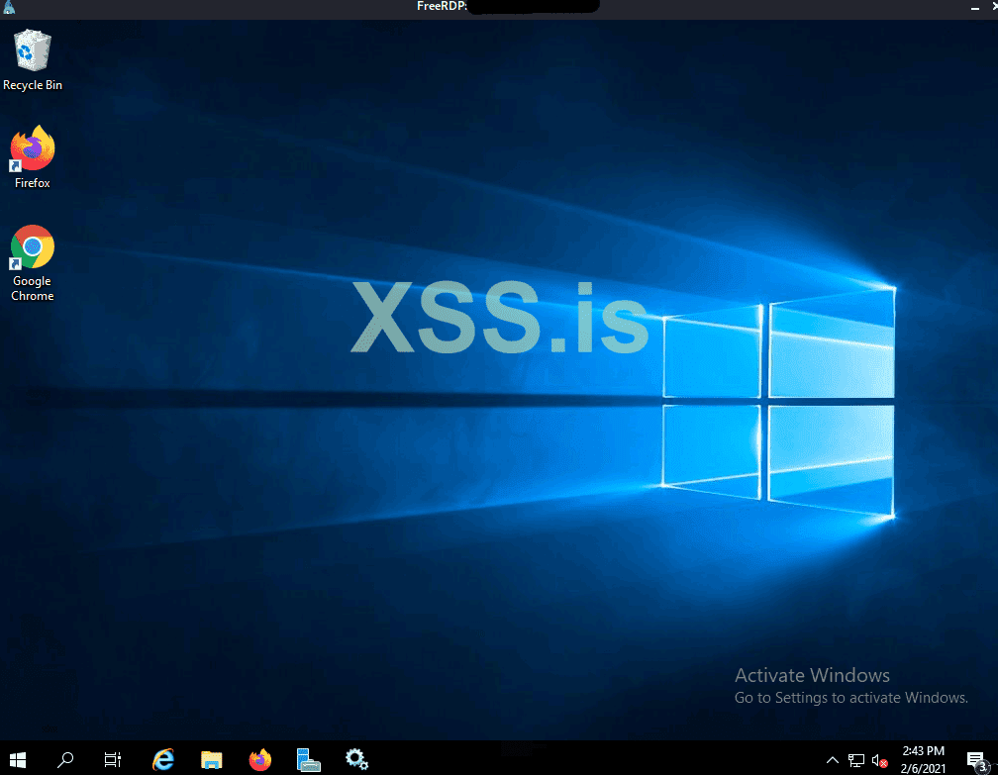Show hidden system tray icons
998x775 pixels.
click(x=832, y=760)
